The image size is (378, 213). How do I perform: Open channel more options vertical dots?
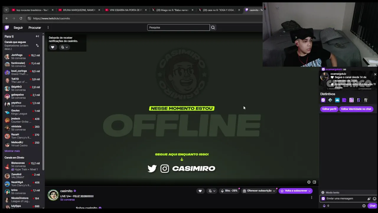click(311, 198)
